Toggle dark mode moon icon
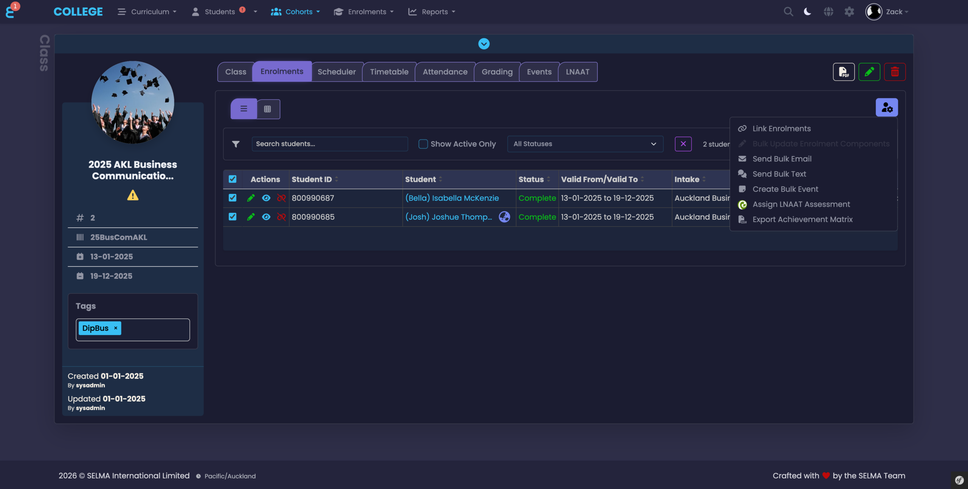 [x=808, y=12]
